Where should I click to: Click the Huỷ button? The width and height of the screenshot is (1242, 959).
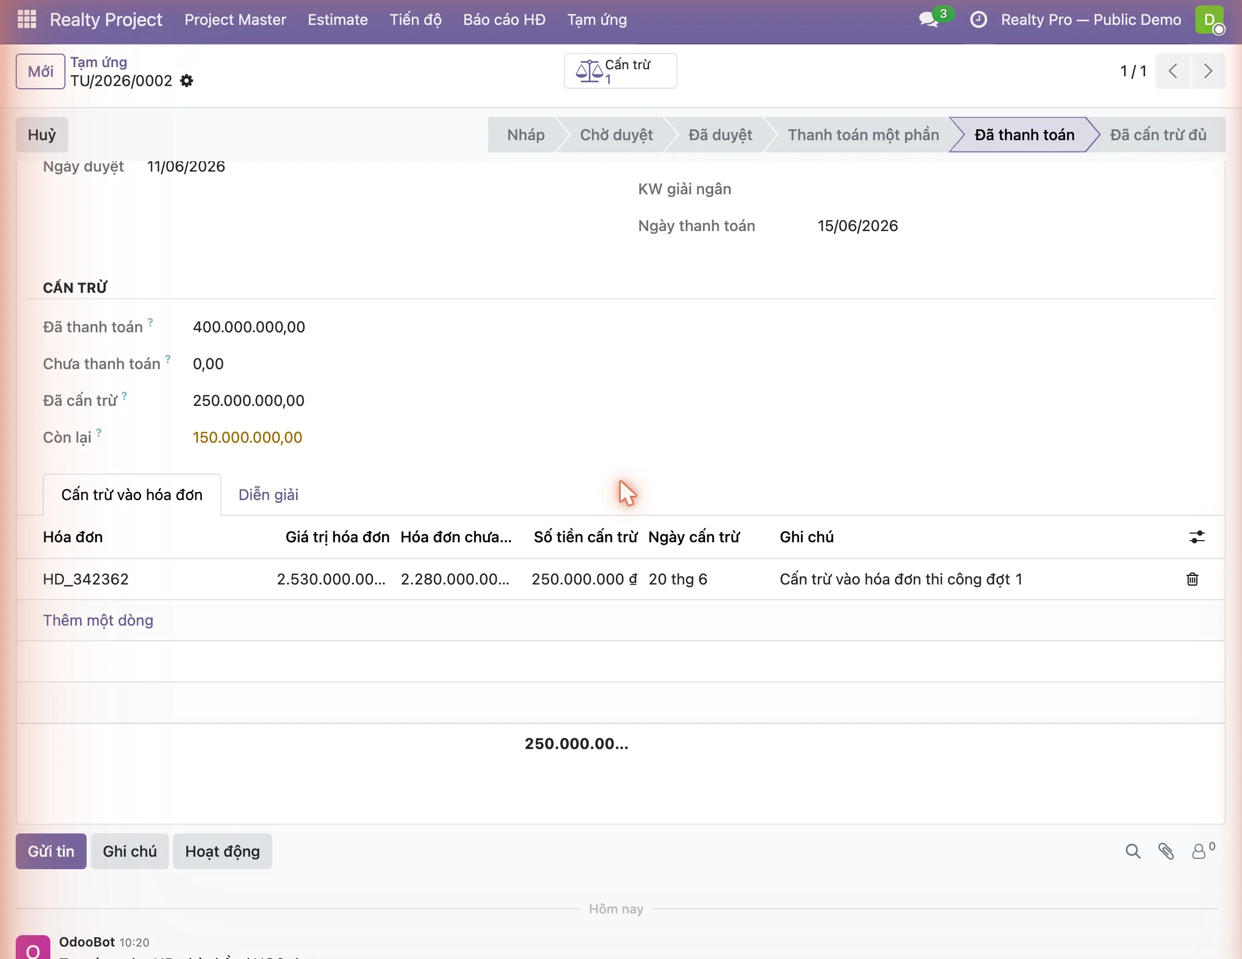[42, 135]
